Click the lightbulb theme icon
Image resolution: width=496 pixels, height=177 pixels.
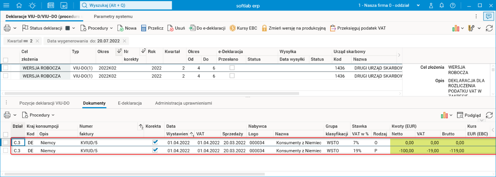pos(33,5)
